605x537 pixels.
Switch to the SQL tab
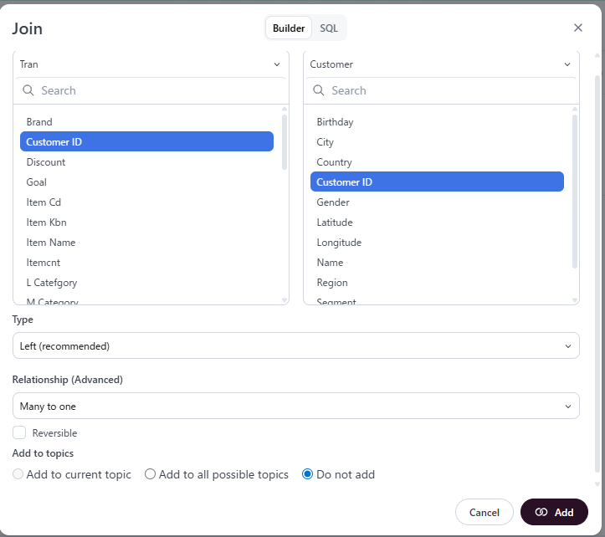(329, 28)
